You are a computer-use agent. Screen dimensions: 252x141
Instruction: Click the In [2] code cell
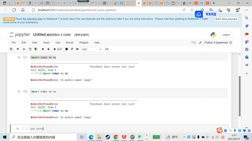click(x=129, y=58)
